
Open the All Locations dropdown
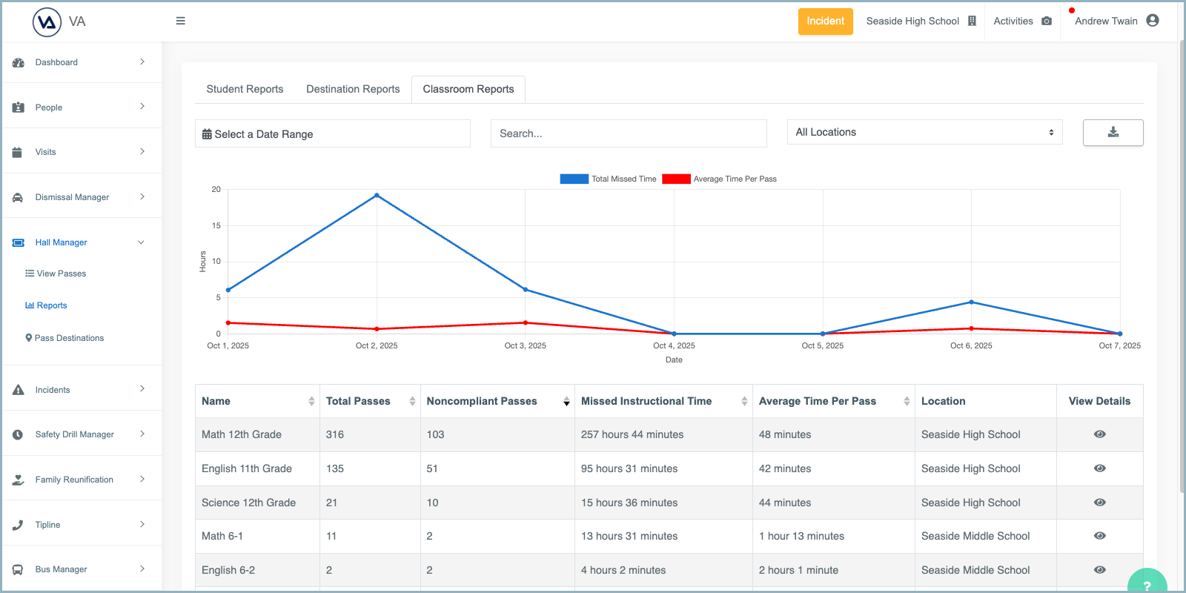924,132
